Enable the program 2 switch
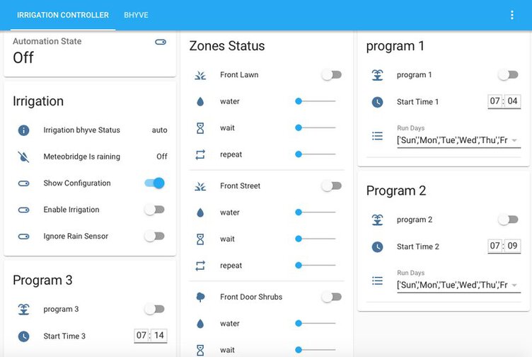Viewport: 532px width, 357px height. [508, 220]
